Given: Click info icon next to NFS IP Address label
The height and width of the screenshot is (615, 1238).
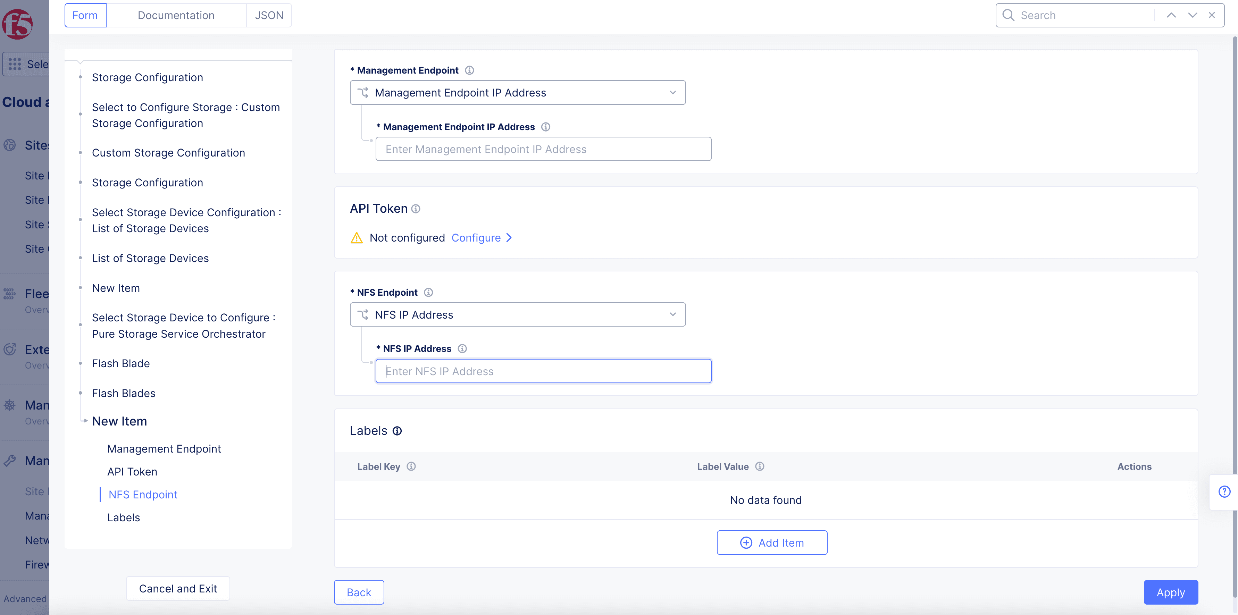Looking at the screenshot, I should (462, 349).
